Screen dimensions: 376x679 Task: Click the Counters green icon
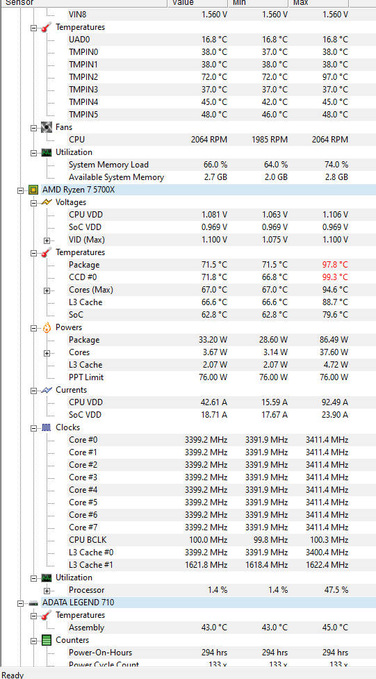click(47, 640)
